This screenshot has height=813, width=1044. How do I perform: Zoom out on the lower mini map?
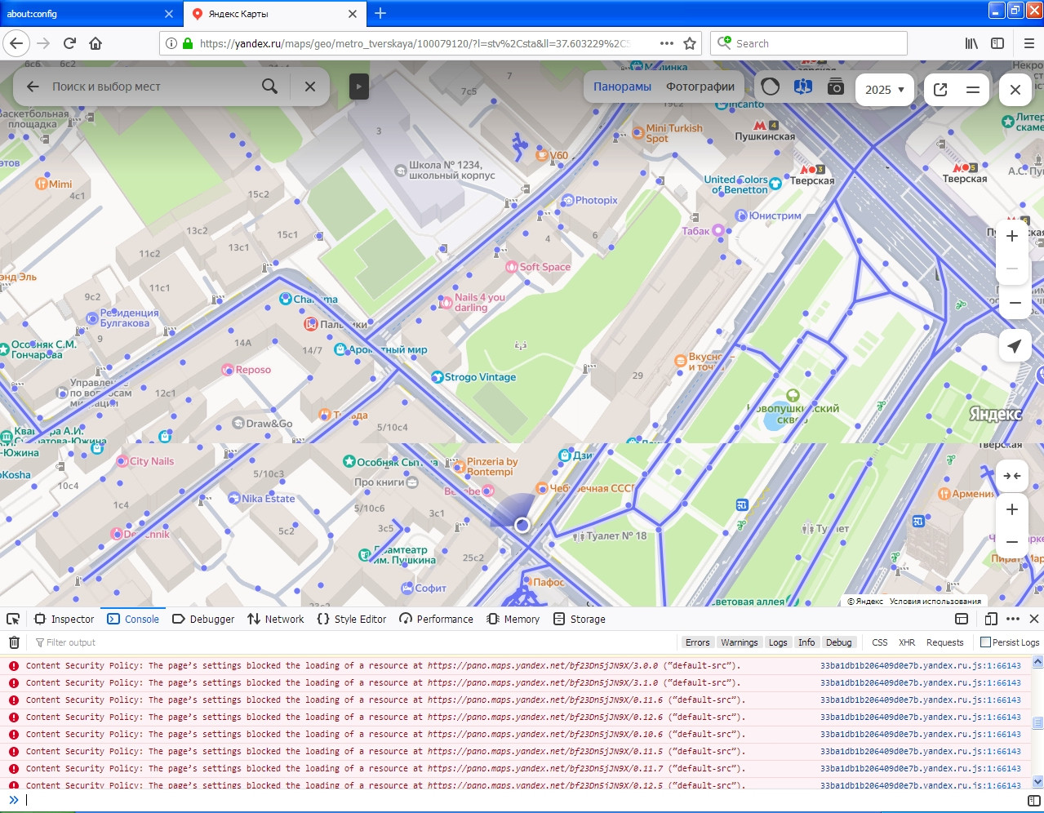coord(1012,542)
